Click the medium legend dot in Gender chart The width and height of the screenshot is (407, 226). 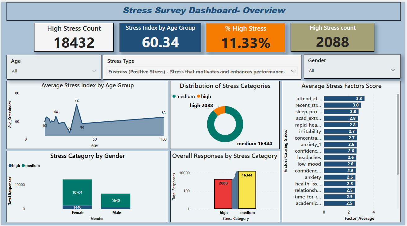click(23, 166)
